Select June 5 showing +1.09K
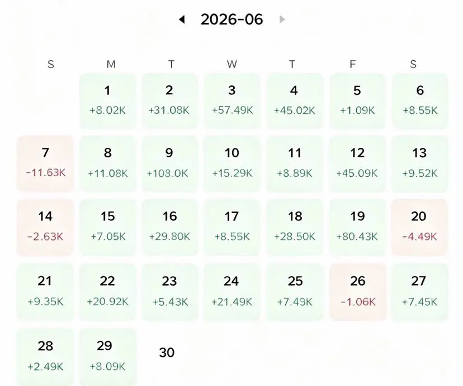Image resolution: width=463 pixels, height=386 pixels. tap(357, 101)
